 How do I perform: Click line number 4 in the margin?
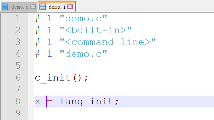click(x=18, y=54)
